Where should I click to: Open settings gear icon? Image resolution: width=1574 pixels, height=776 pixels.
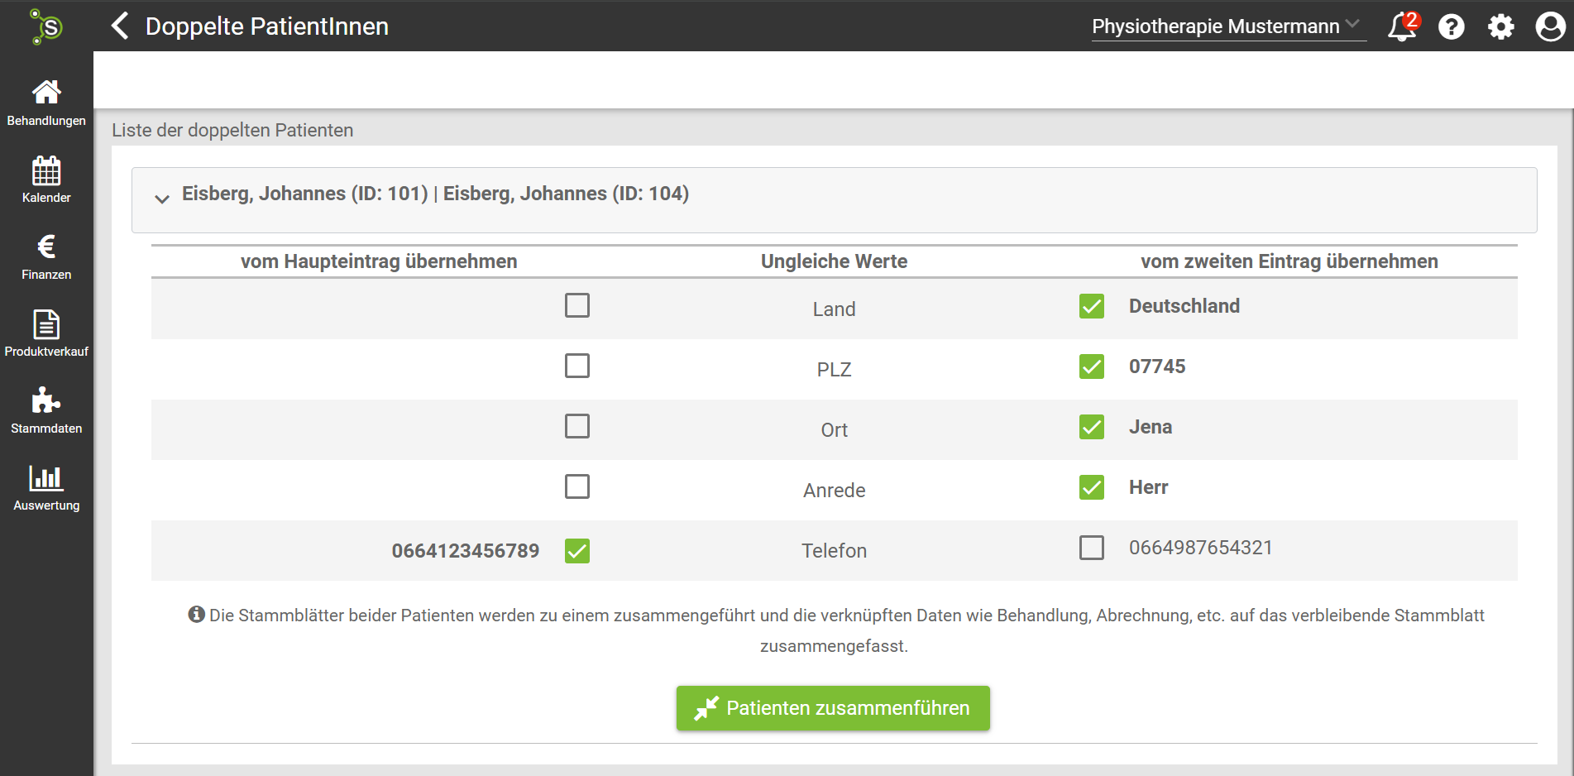[x=1500, y=26]
